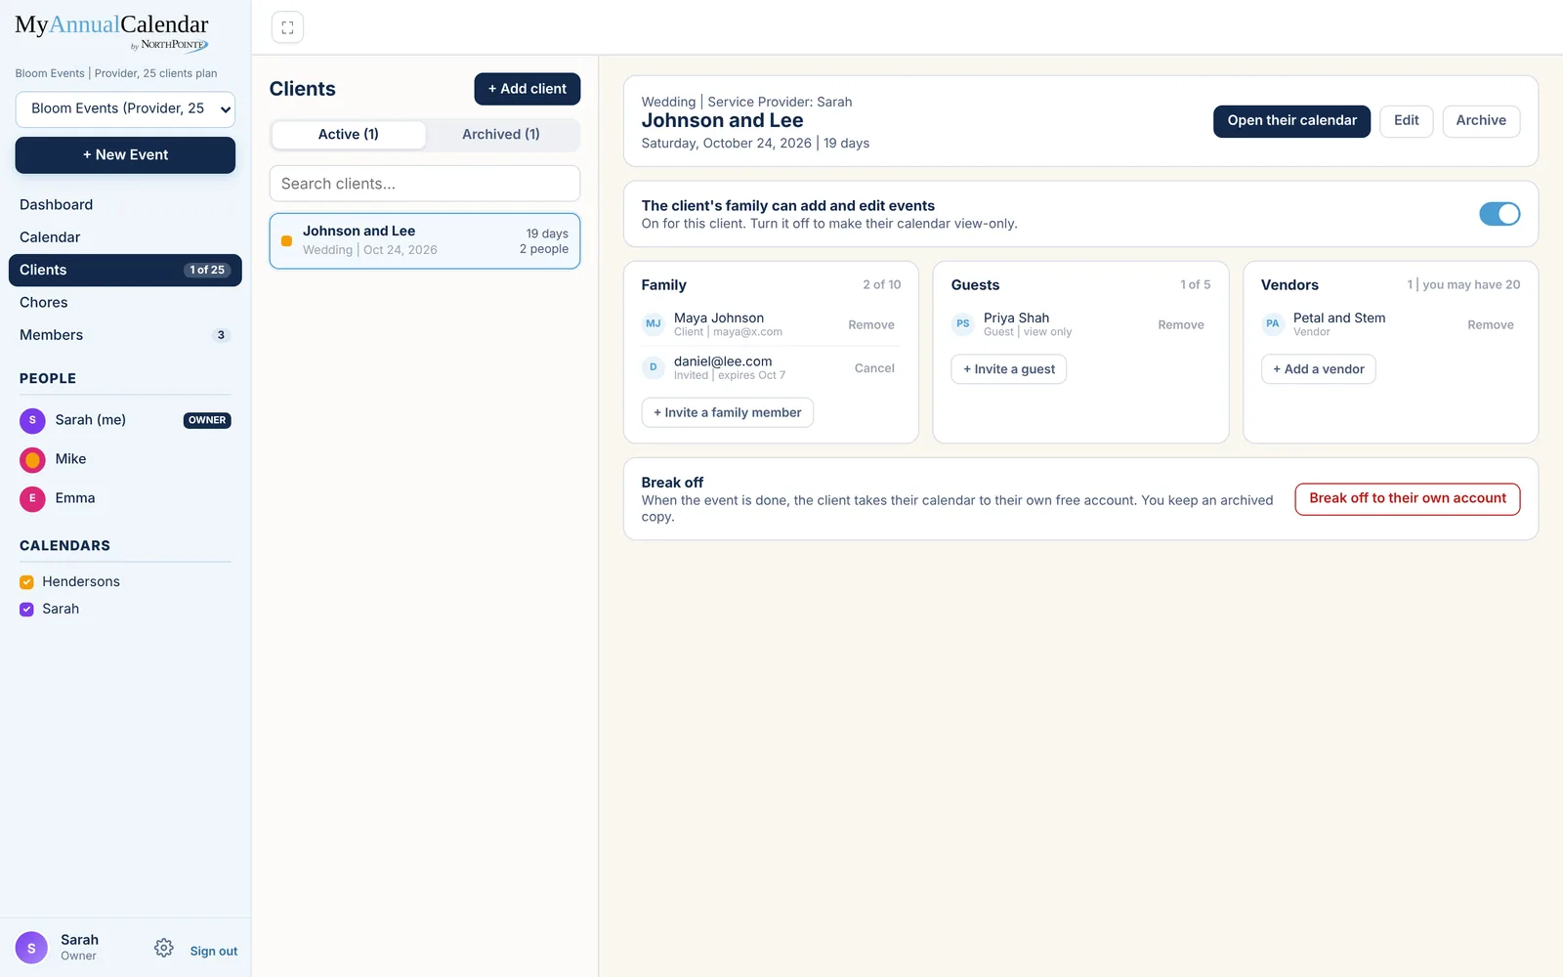The image size is (1563, 977).
Task: Archive the Johnson and Lee client
Action: 1481,121
